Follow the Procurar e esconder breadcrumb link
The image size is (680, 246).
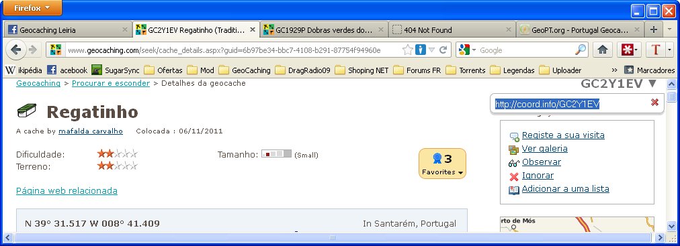pos(111,83)
